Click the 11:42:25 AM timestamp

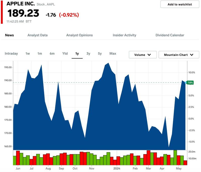[x=15, y=21]
